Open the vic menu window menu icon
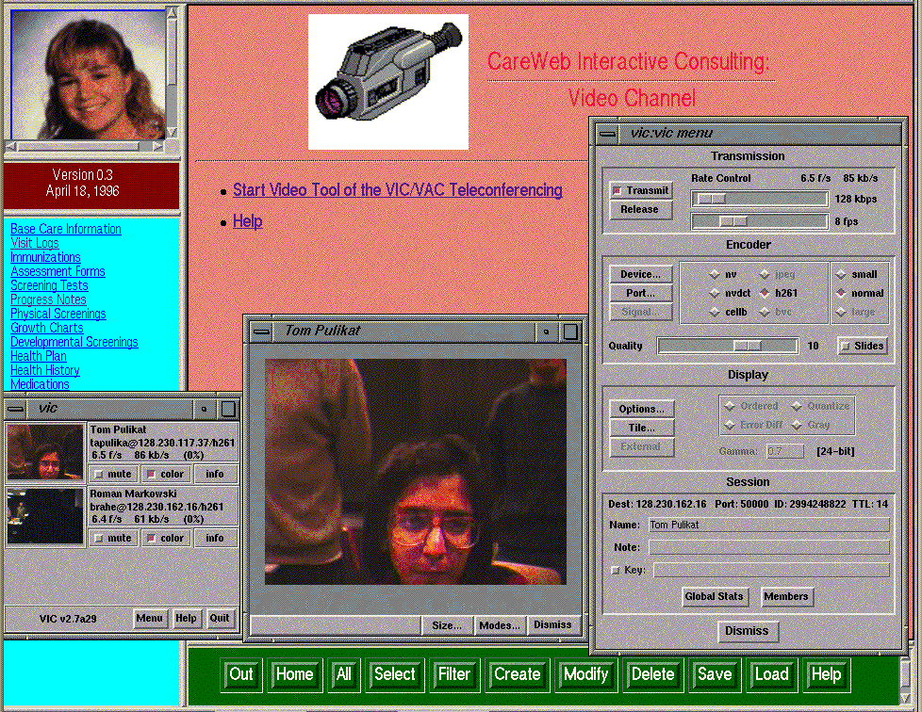The image size is (922, 712). 608,134
